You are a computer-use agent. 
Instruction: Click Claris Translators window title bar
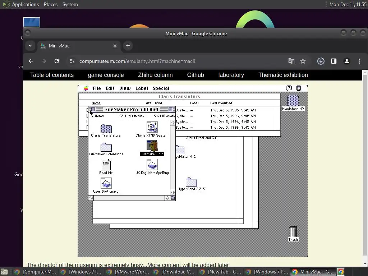click(x=180, y=96)
